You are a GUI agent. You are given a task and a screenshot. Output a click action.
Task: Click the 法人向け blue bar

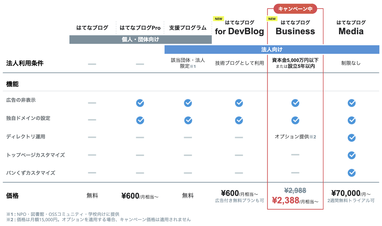[x=272, y=49]
